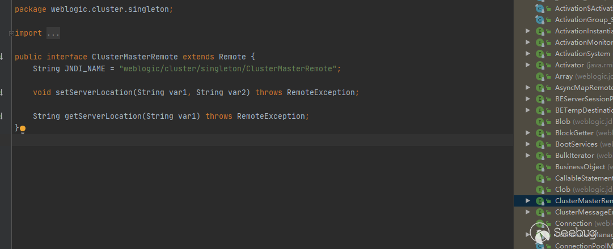This screenshot has height=249, width=613.
Task: Expand the ActivationSystem tree node
Action: (x=528, y=54)
